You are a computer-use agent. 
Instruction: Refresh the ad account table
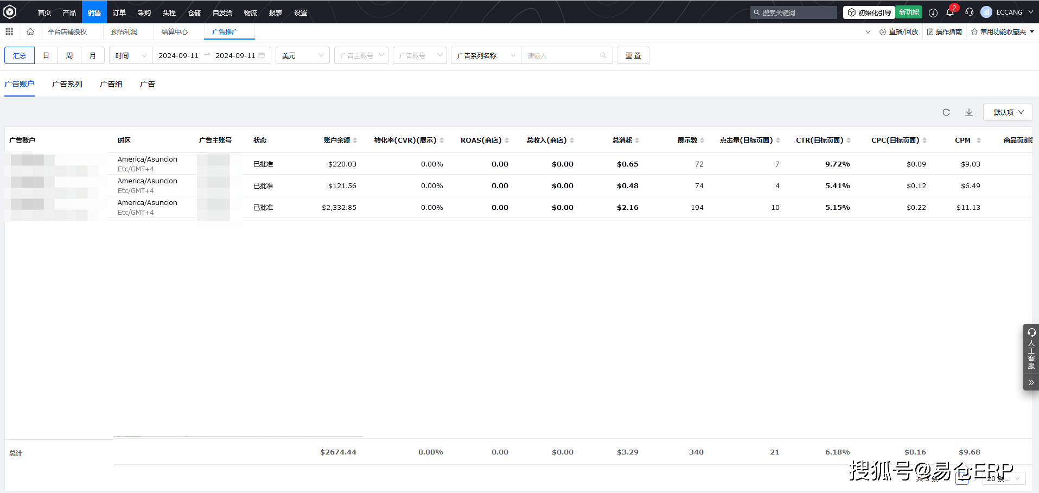click(x=946, y=112)
